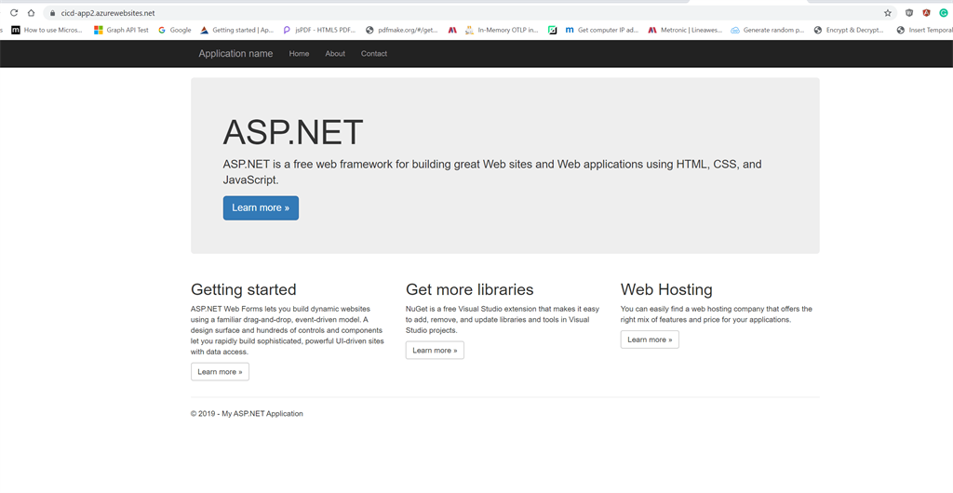
Task: Click the large ASP.NET heading
Action: pos(293,132)
